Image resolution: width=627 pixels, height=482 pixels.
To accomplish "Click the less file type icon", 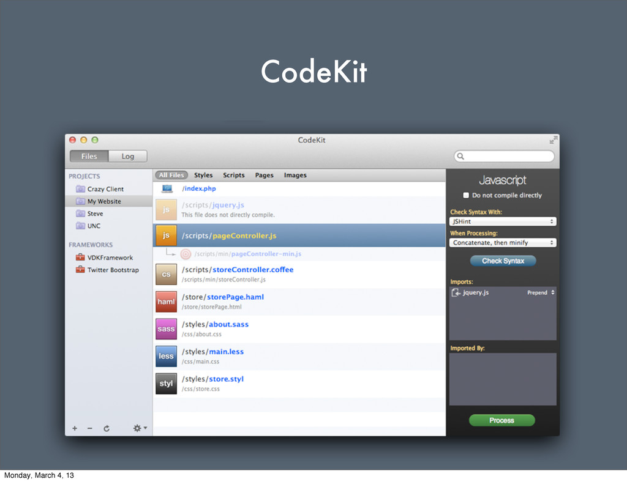I will click(167, 356).
